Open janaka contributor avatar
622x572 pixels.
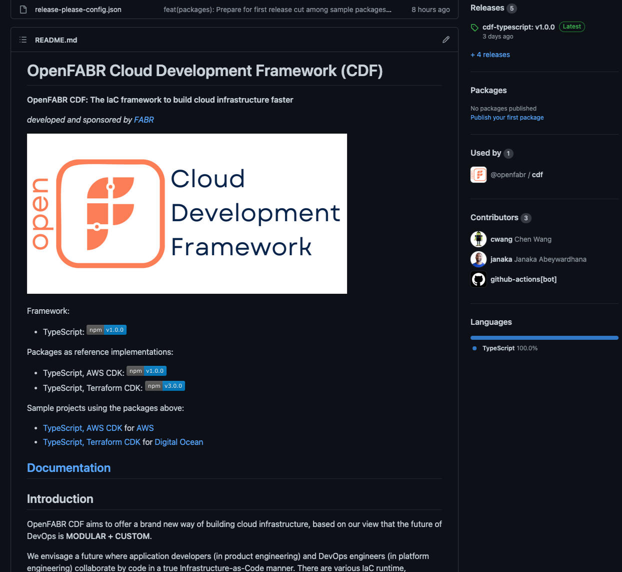478,259
